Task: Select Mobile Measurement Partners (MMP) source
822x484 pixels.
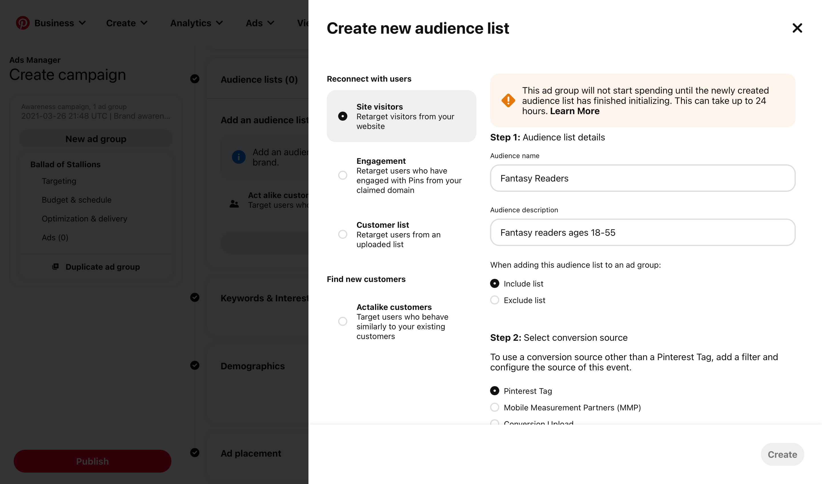Action: pyautogui.click(x=494, y=407)
